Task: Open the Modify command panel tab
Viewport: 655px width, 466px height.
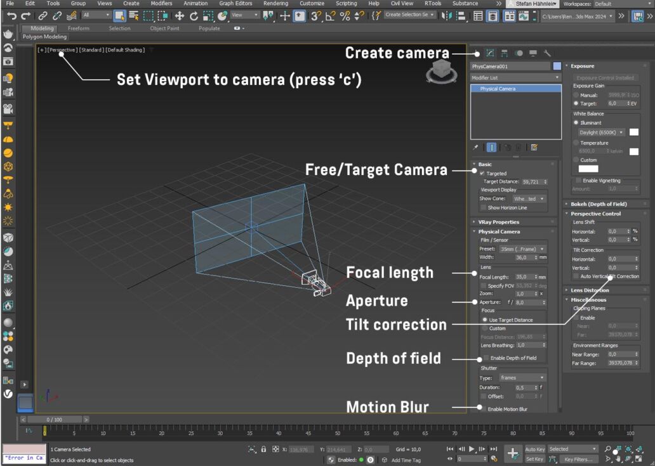Action: (490, 53)
